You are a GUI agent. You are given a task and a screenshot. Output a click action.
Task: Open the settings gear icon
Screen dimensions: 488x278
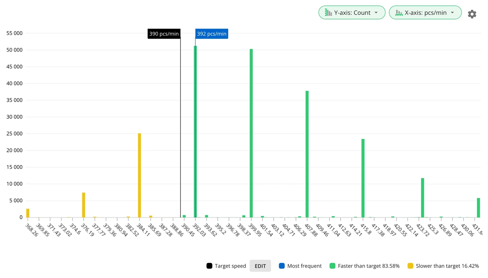472,14
